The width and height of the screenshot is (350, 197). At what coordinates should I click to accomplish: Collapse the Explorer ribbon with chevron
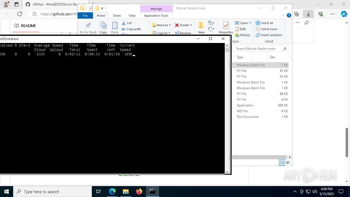[283, 15]
